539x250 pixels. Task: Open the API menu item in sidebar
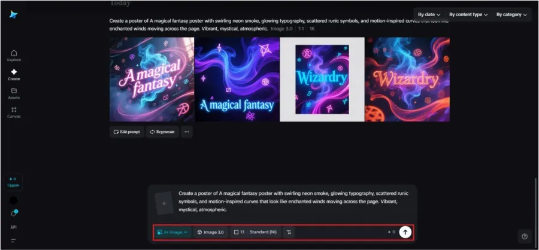tap(14, 227)
